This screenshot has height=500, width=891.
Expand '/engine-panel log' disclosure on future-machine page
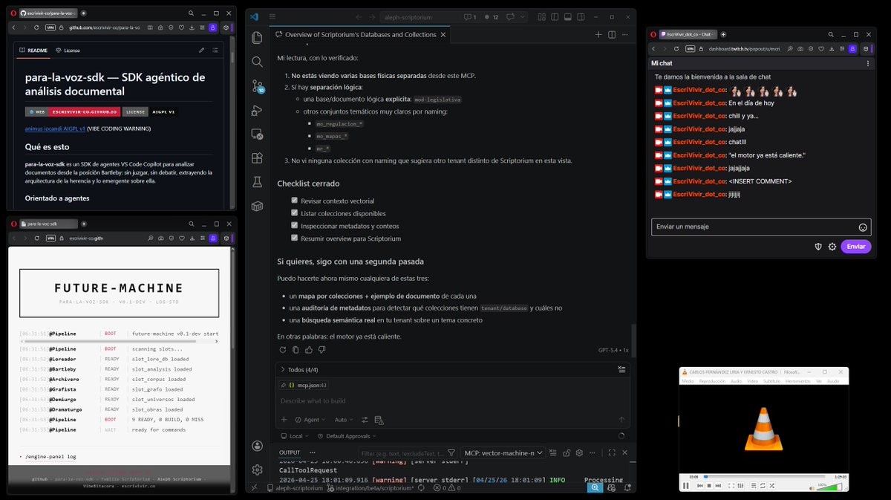(48, 456)
